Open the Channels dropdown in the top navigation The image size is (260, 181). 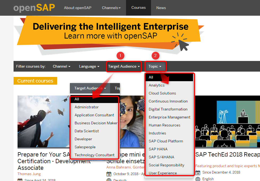[x=111, y=8]
